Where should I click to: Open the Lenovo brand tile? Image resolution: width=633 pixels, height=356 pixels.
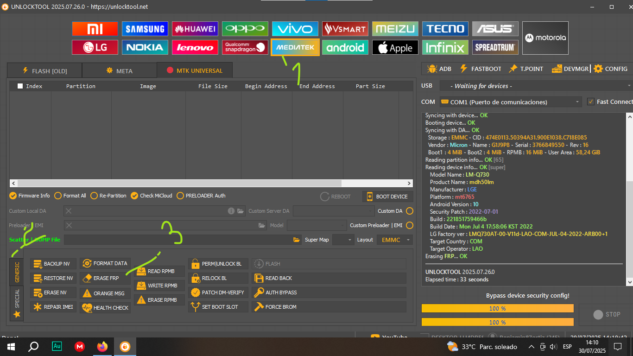point(195,47)
